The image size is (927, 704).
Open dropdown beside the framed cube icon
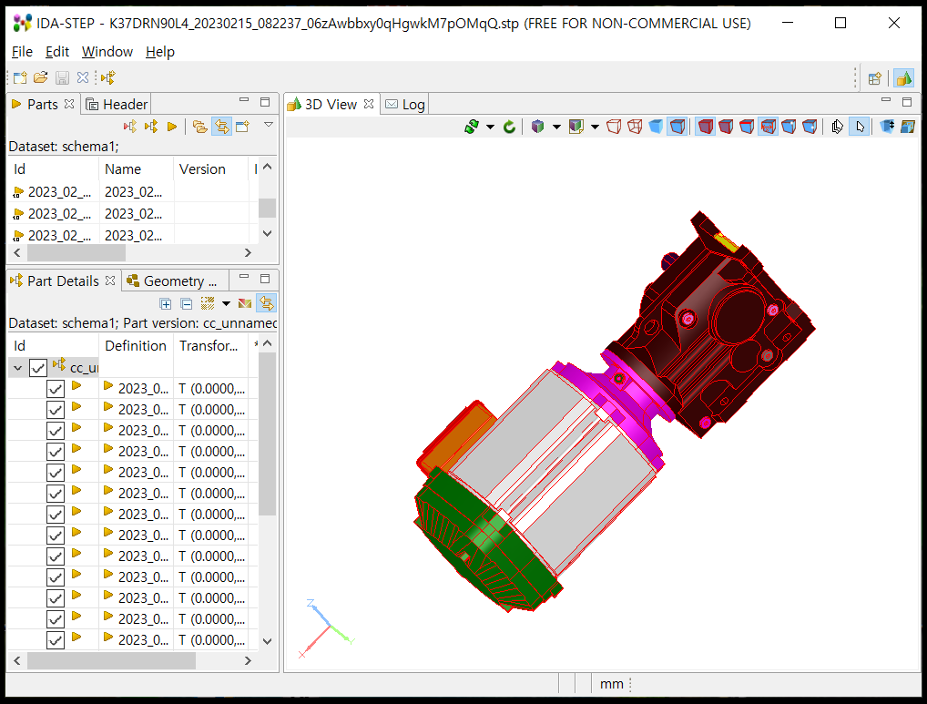pyautogui.click(x=595, y=127)
